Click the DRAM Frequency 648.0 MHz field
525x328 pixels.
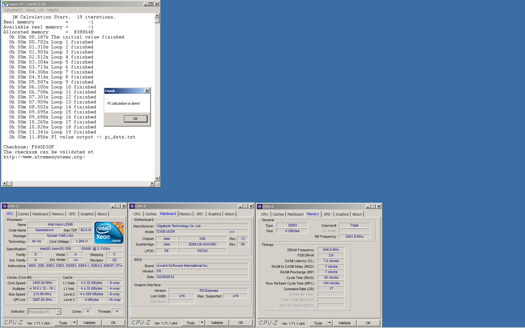point(331,250)
